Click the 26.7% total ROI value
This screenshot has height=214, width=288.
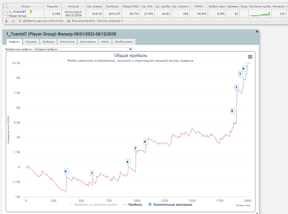click(134, 14)
